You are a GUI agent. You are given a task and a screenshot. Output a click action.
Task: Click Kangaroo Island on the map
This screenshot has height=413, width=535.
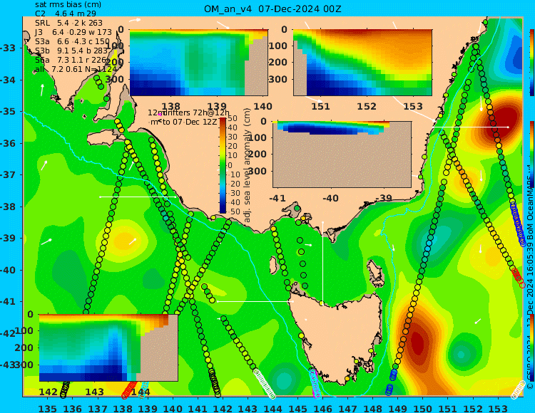(102, 139)
